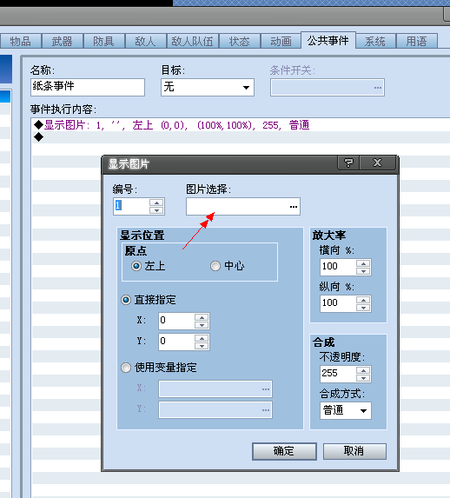Increase the 编号 value with up arrow
The width and height of the screenshot is (450, 498).
coord(156,203)
